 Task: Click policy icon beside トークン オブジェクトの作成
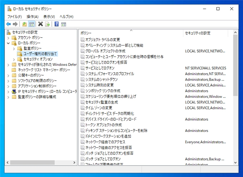(83, 125)
